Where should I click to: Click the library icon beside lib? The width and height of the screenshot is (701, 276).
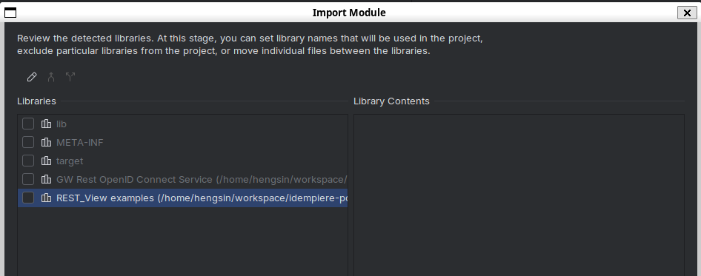click(46, 124)
